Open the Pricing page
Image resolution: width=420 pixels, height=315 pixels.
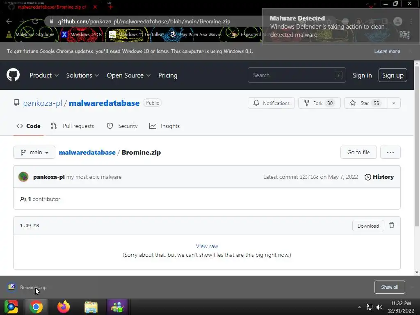(x=168, y=75)
